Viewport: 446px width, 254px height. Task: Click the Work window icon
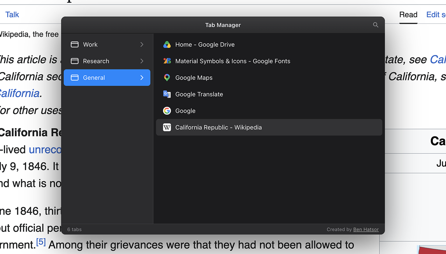click(x=74, y=45)
